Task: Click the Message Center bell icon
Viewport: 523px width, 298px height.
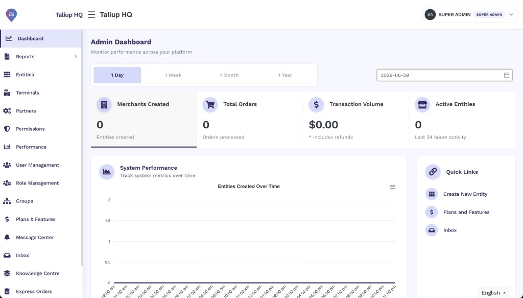Action: pos(7,237)
